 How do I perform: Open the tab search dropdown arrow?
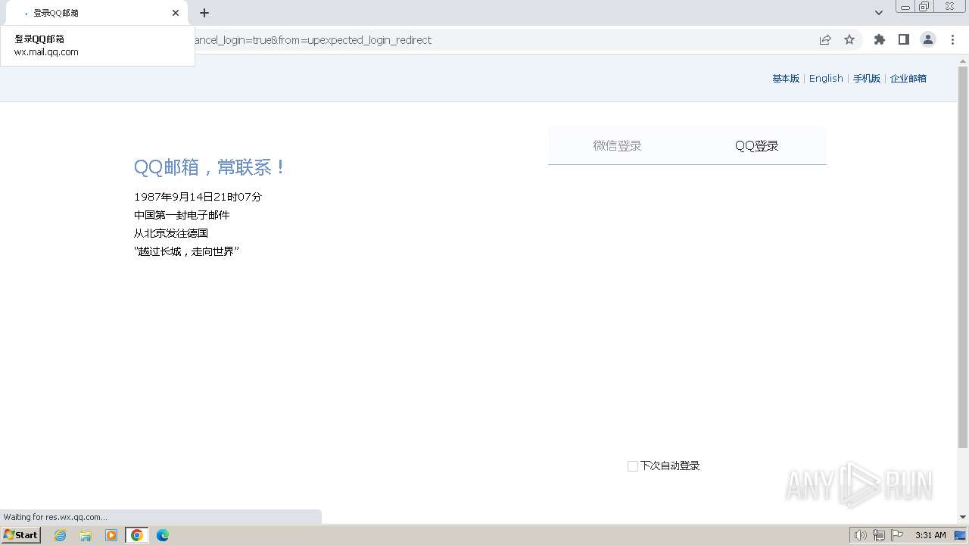tap(879, 13)
